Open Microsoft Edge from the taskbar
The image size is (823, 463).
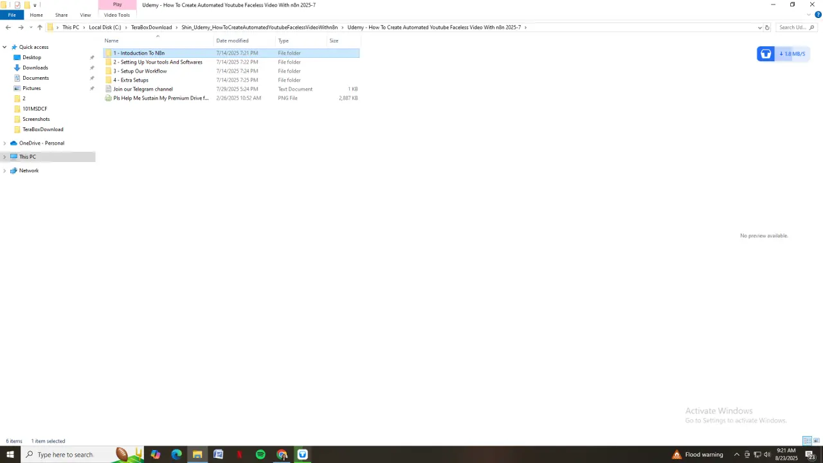coord(176,455)
